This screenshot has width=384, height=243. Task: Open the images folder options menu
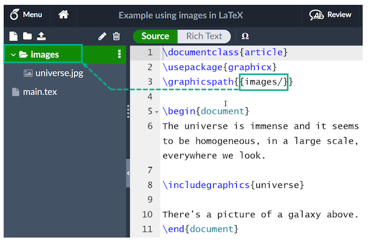pos(119,54)
